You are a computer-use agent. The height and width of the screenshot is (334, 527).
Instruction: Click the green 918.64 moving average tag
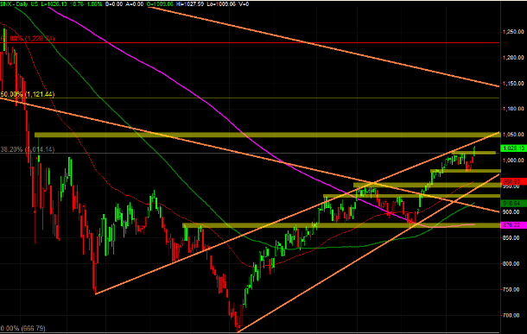point(513,204)
